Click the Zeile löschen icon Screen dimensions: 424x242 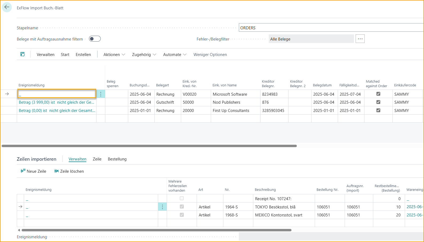click(56, 171)
